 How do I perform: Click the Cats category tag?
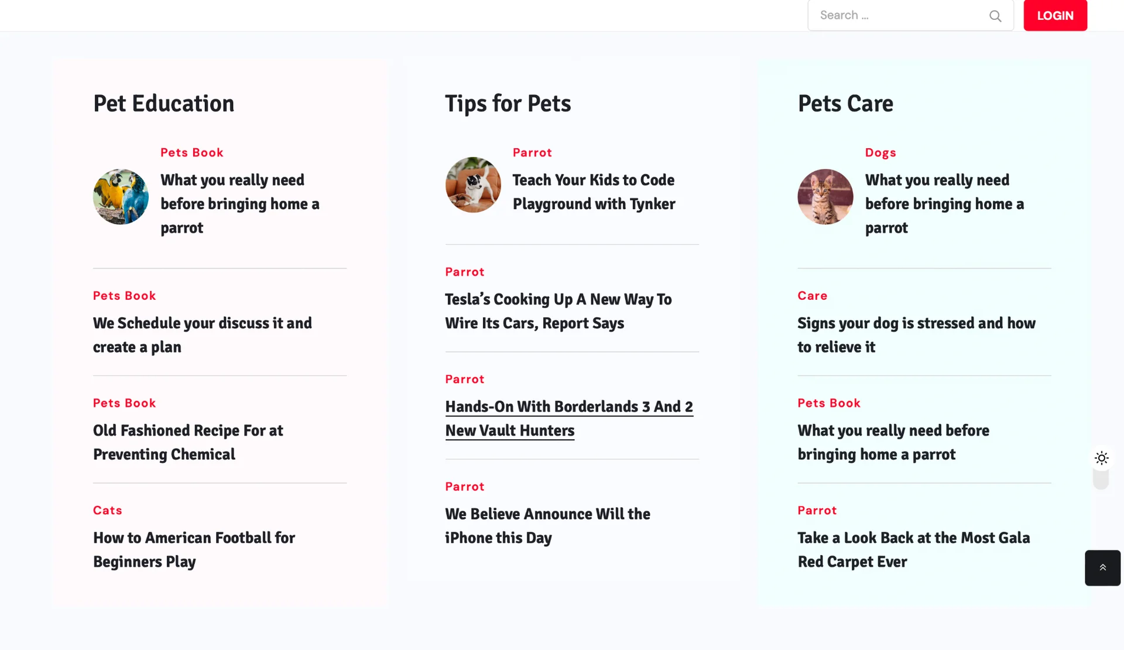[108, 511]
